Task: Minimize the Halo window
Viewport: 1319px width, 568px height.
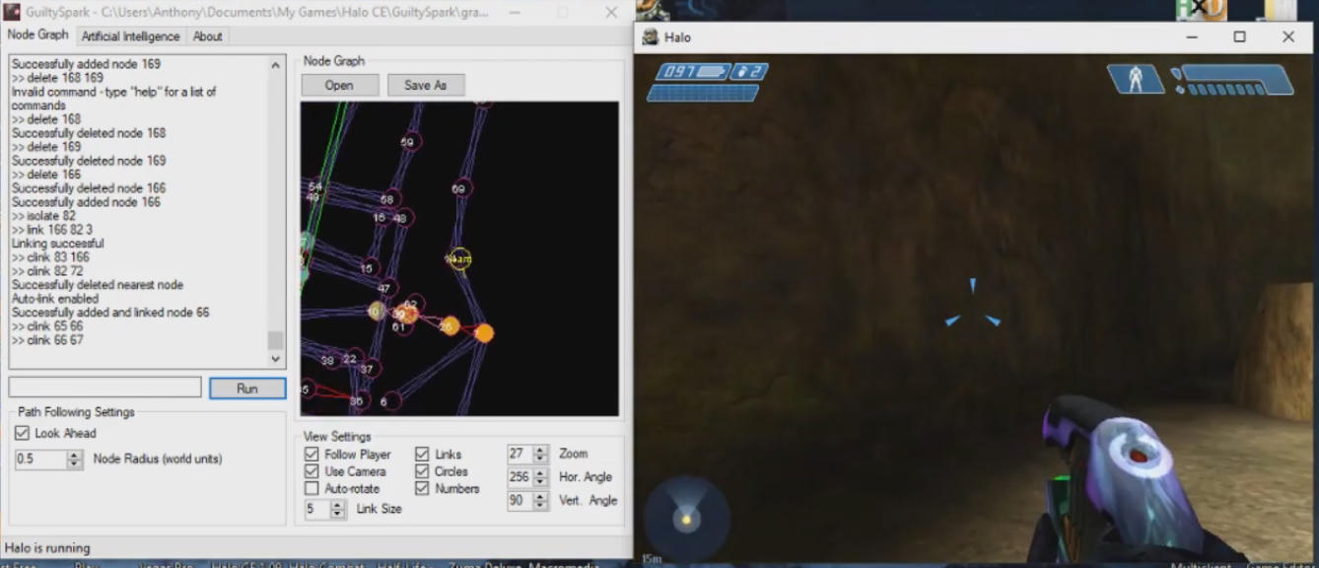Action: coord(1192,37)
